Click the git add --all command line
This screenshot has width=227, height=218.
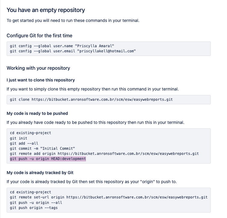[x=24, y=143]
